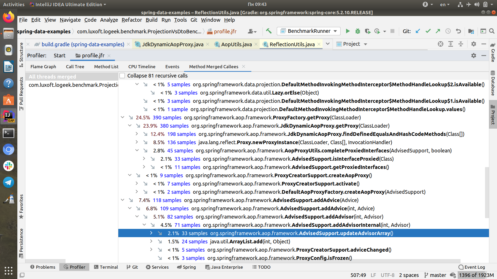The width and height of the screenshot is (497, 279).
Task: Click the vertical scrollbar of callees tree
Action: click(487, 192)
